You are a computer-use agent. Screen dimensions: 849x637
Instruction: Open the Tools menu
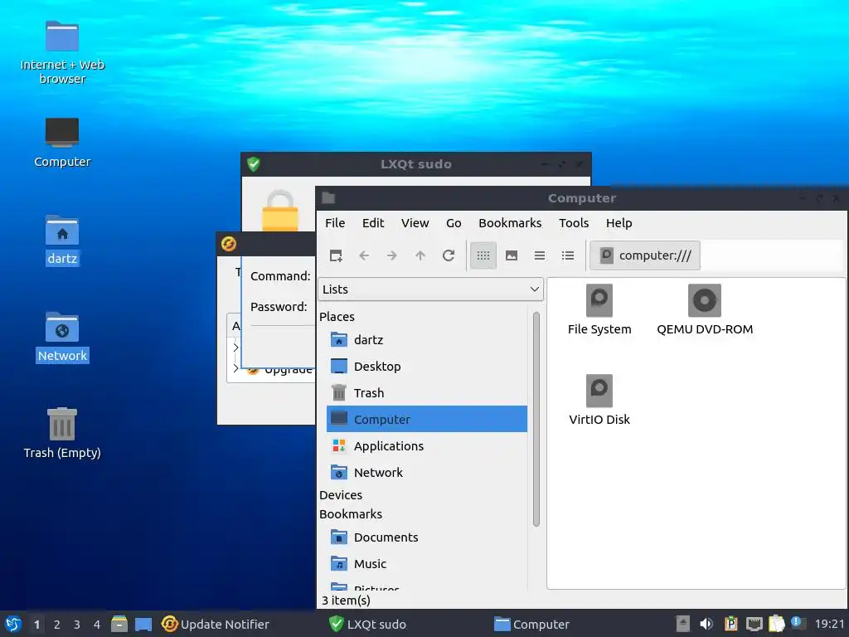(574, 223)
